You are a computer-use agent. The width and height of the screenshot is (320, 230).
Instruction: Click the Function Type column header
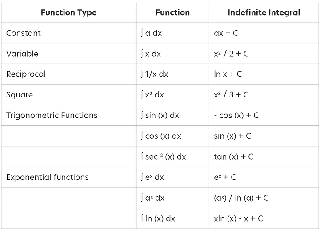click(69, 12)
